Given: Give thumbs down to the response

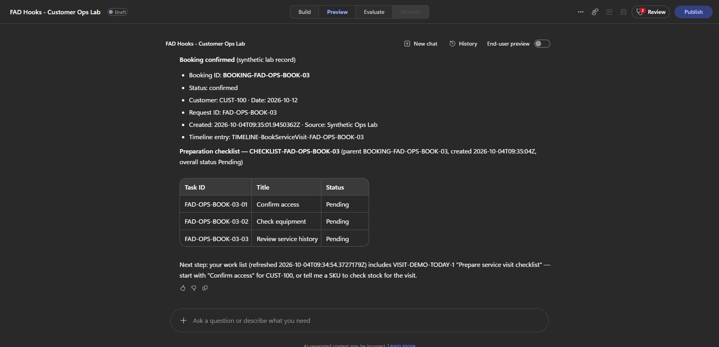Looking at the screenshot, I should tap(194, 288).
